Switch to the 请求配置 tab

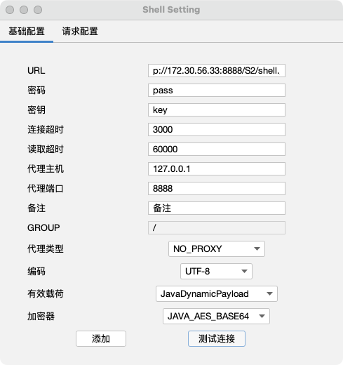pyautogui.click(x=80, y=32)
